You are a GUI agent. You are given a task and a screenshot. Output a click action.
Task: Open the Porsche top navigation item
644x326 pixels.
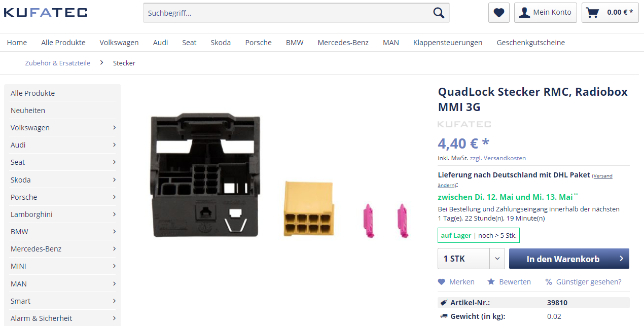pyautogui.click(x=258, y=43)
